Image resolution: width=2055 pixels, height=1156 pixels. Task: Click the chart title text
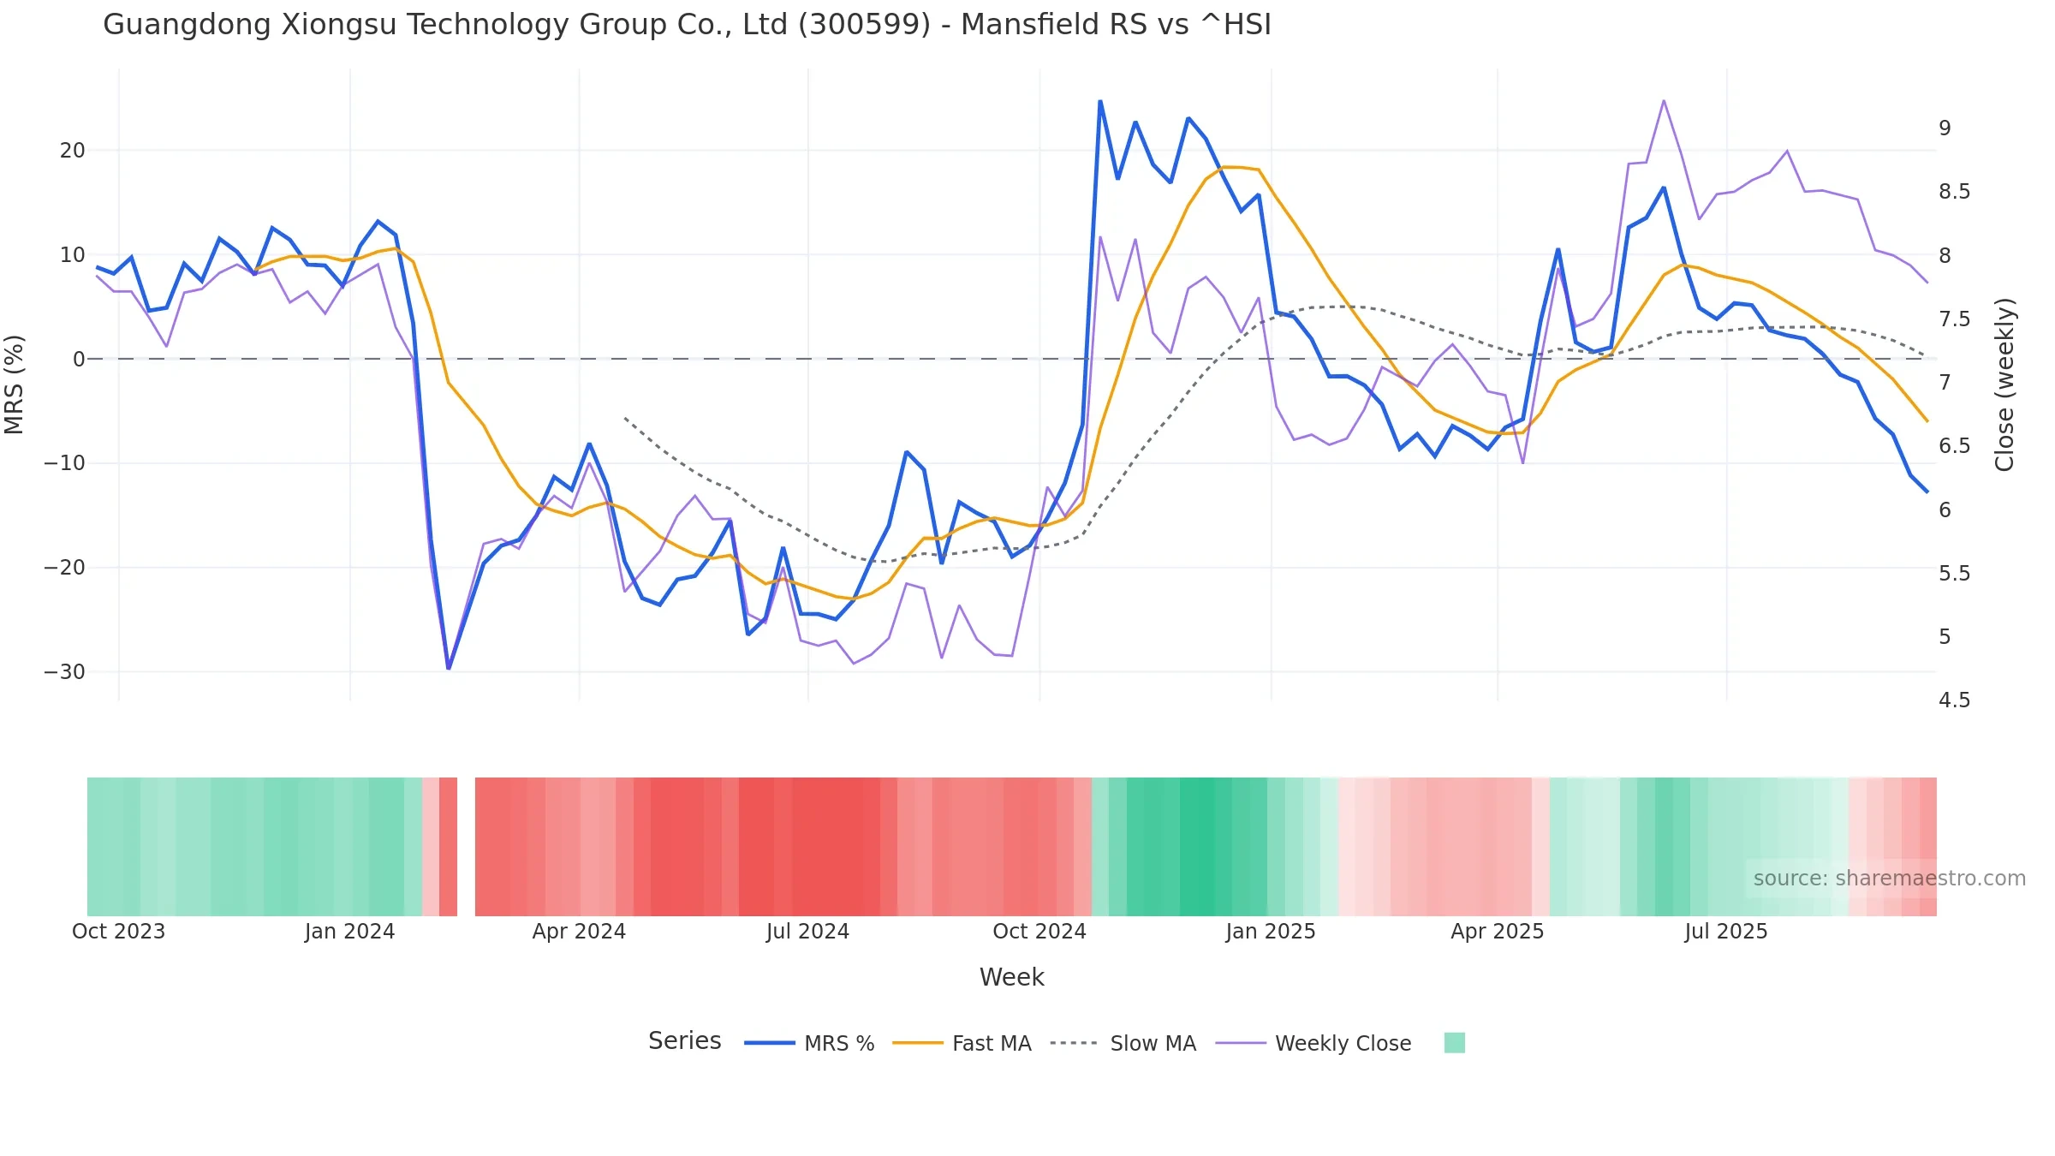(x=687, y=25)
